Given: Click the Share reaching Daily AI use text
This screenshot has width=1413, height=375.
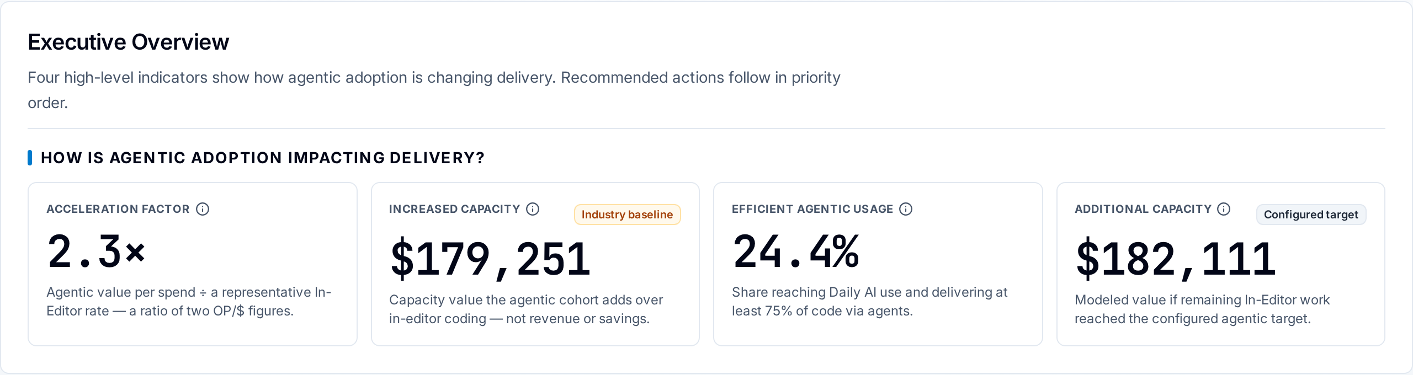Looking at the screenshot, I should tap(870, 302).
